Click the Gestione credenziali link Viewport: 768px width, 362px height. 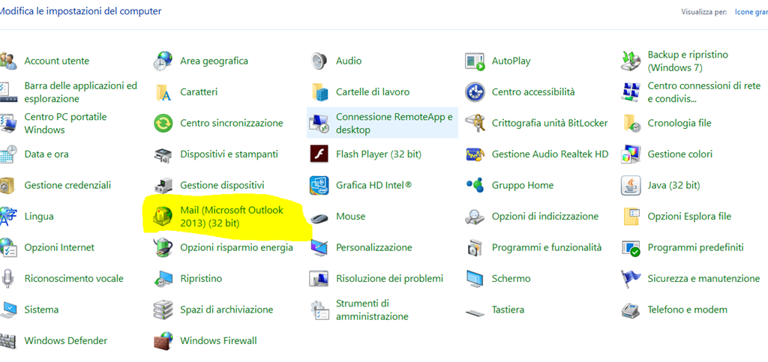point(67,185)
